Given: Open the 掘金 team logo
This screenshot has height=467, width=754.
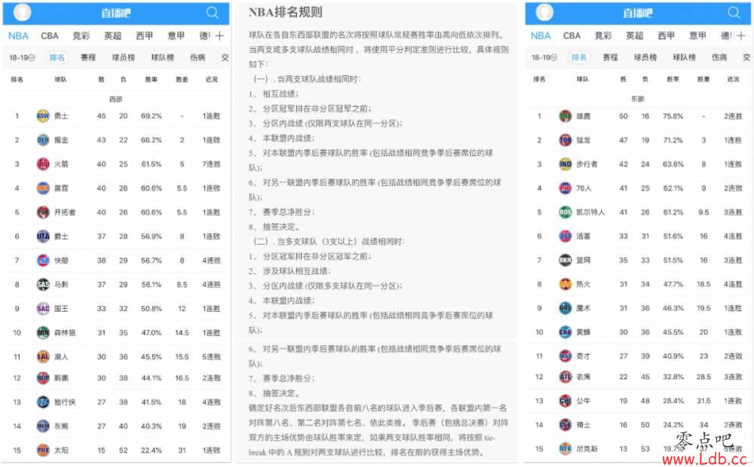Looking at the screenshot, I should tap(43, 140).
